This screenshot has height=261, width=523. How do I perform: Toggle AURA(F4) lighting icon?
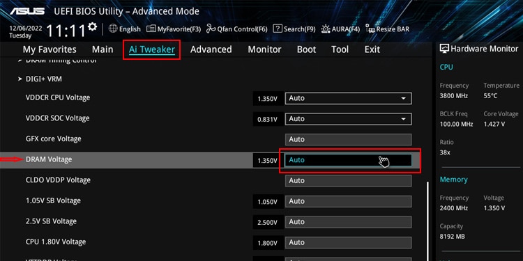click(326, 29)
